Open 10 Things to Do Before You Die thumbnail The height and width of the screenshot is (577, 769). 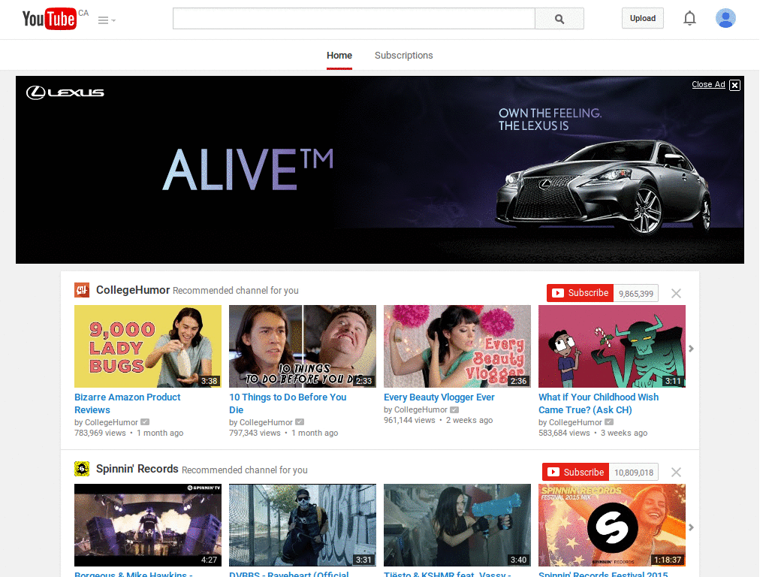point(303,346)
